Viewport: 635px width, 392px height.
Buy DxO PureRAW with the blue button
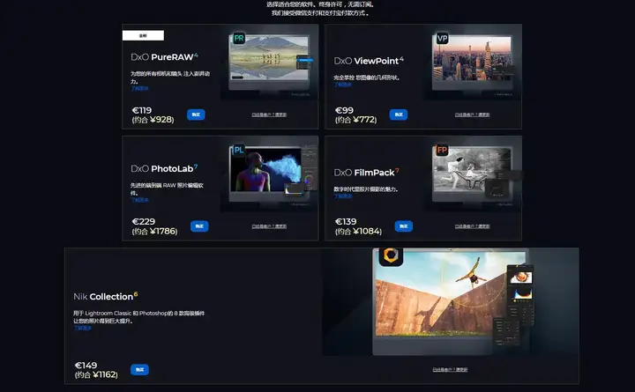tap(196, 115)
